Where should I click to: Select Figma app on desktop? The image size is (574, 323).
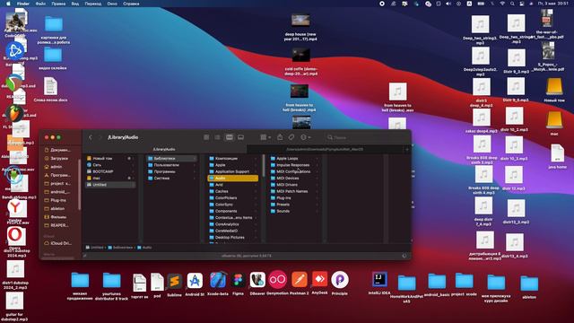click(x=238, y=284)
